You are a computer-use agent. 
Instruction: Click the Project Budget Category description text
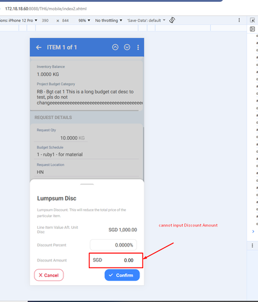pos(89,97)
